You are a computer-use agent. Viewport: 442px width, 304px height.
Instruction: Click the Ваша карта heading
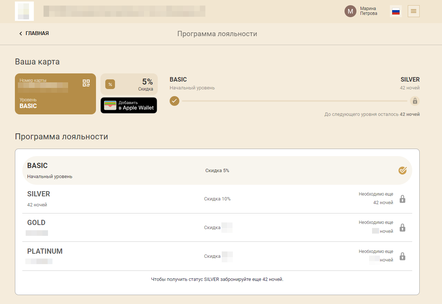click(x=37, y=61)
